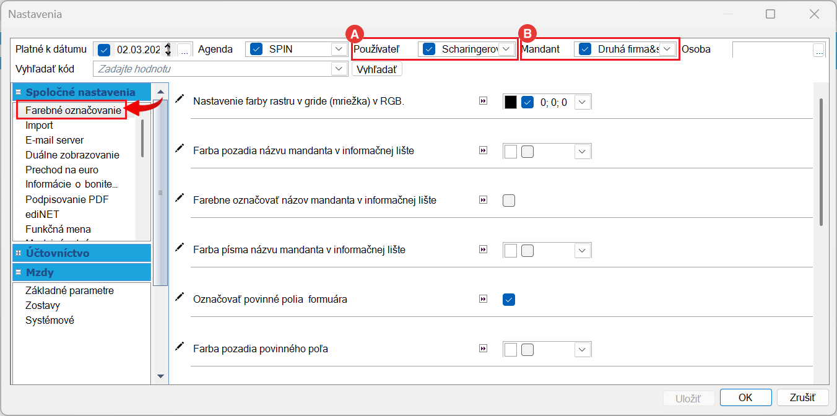Viewport: 837px width, 416px height.
Task: Open the Mandant dropdown list
Action: (x=667, y=50)
